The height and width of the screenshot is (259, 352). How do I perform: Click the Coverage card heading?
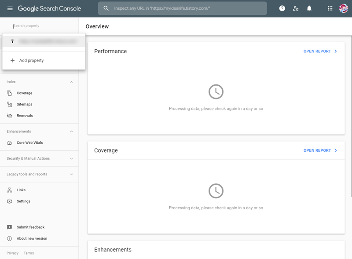coord(106,150)
